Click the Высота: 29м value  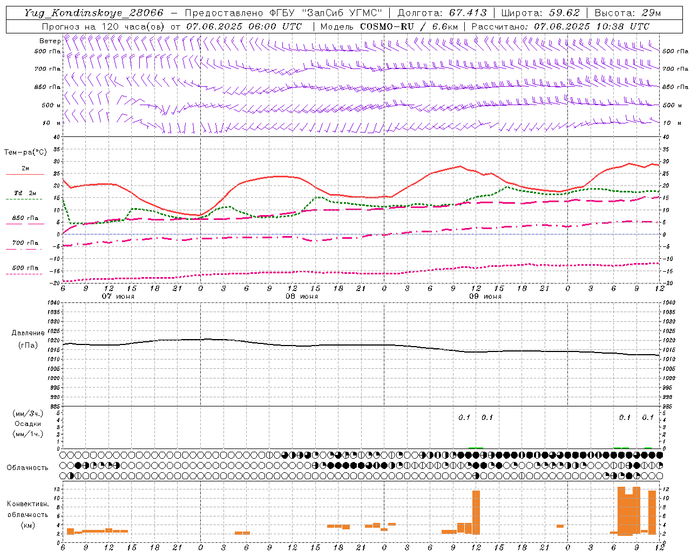click(x=627, y=13)
